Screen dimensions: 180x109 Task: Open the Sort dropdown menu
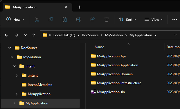[128, 20]
